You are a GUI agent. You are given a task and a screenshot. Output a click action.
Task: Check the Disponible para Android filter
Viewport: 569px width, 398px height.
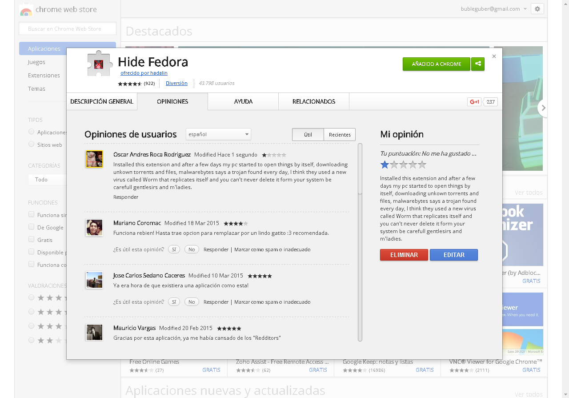coord(31,252)
